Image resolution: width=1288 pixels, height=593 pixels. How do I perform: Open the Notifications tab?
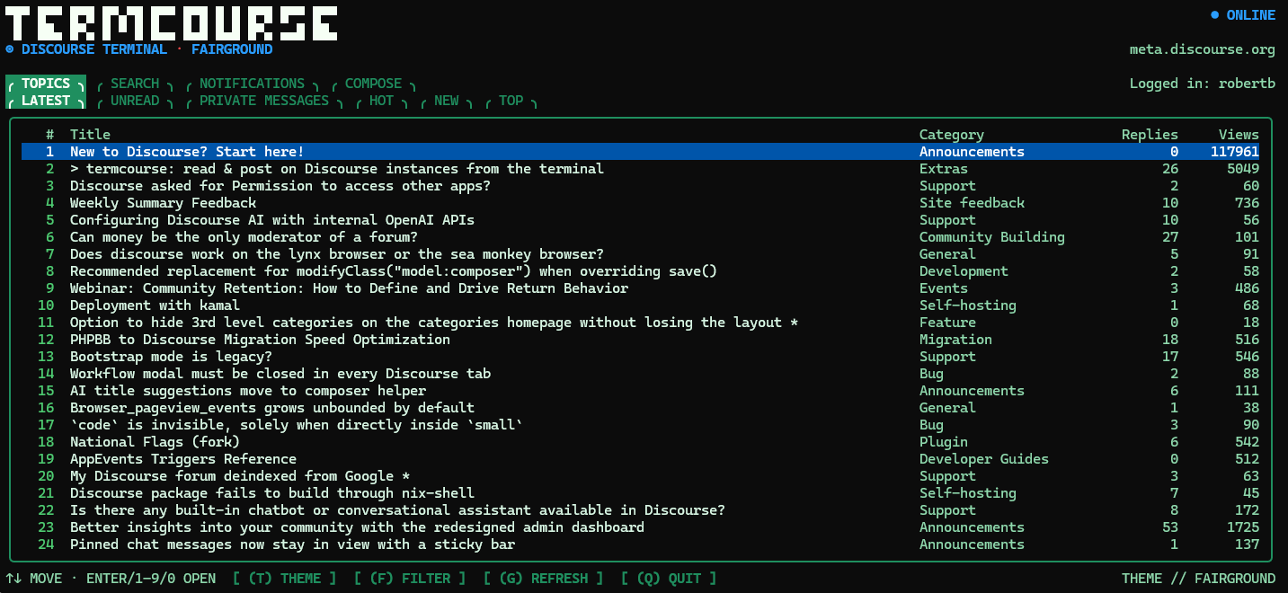tap(252, 84)
